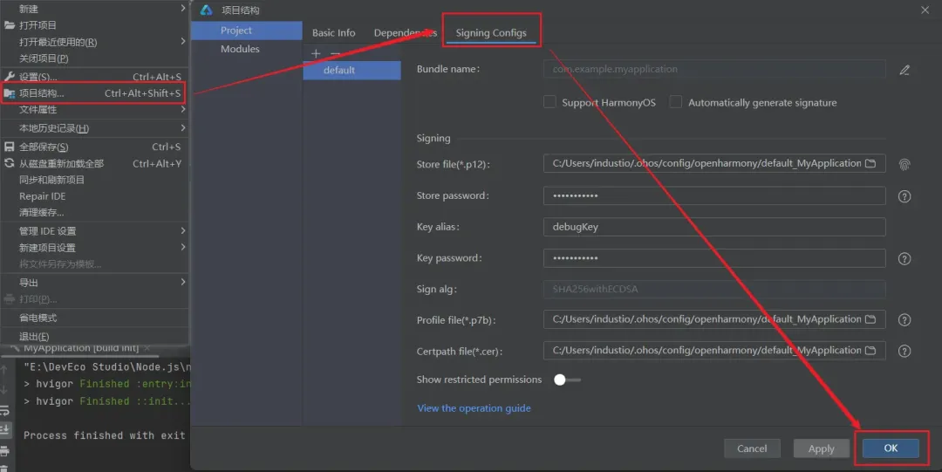The image size is (942, 472).
Task: Click the reload-from-disk icon
Action: click(x=9, y=163)
